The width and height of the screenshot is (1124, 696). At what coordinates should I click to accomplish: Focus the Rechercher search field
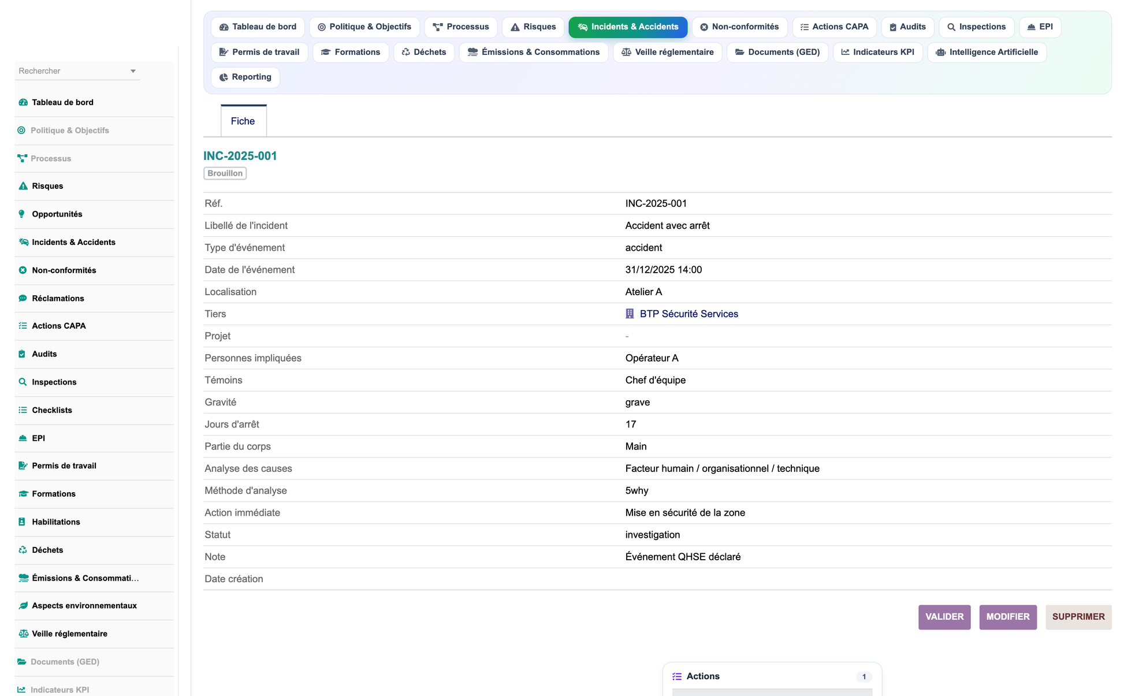(77, 71)
